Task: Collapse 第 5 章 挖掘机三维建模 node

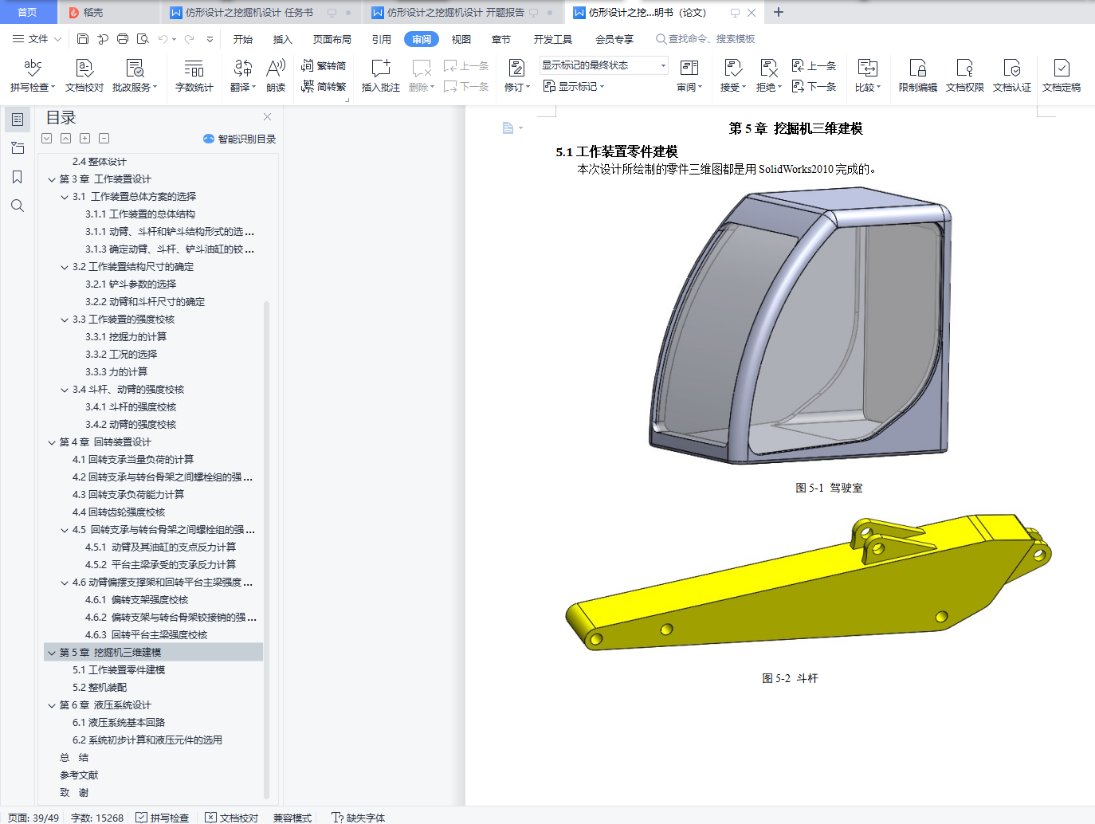Action: click(52, 653)
